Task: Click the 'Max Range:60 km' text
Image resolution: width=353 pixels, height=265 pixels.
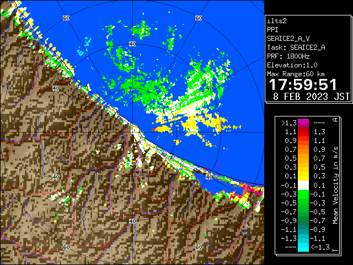Action: 296,74
